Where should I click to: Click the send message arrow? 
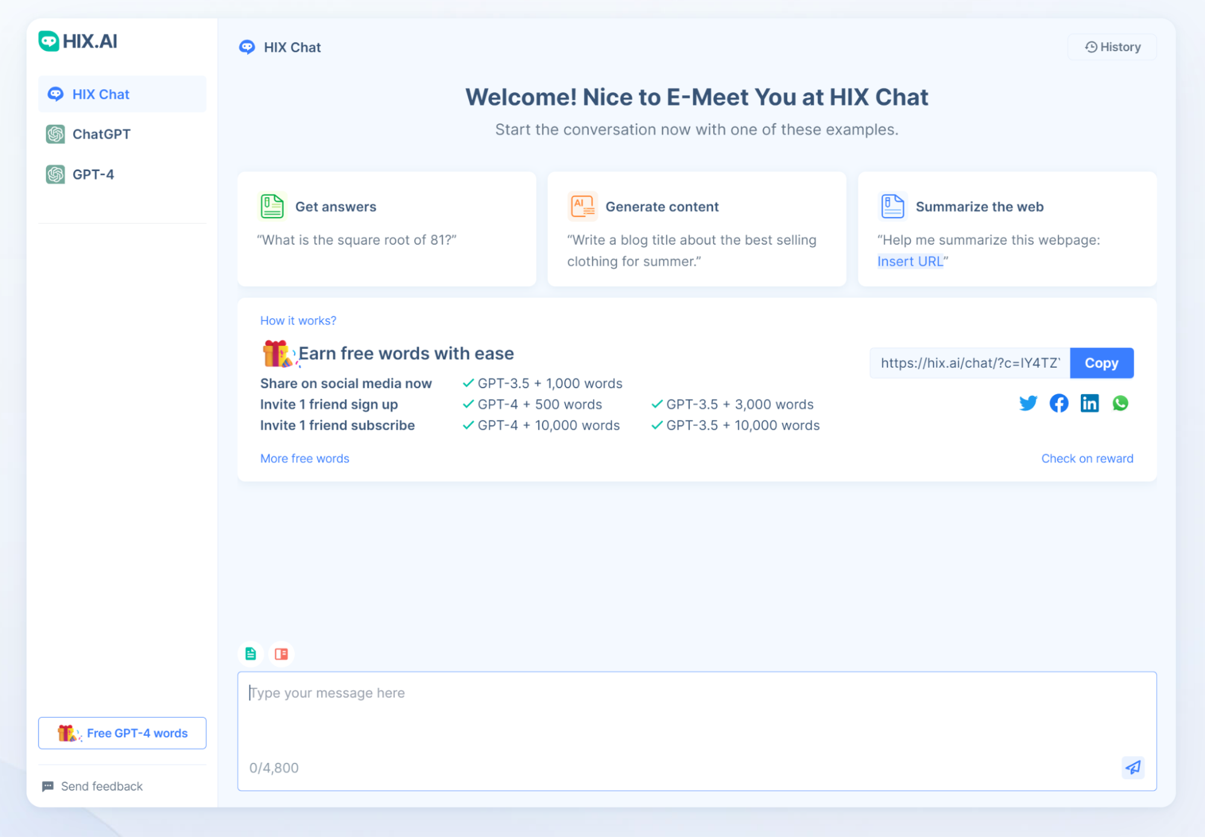click(1133, 768)
